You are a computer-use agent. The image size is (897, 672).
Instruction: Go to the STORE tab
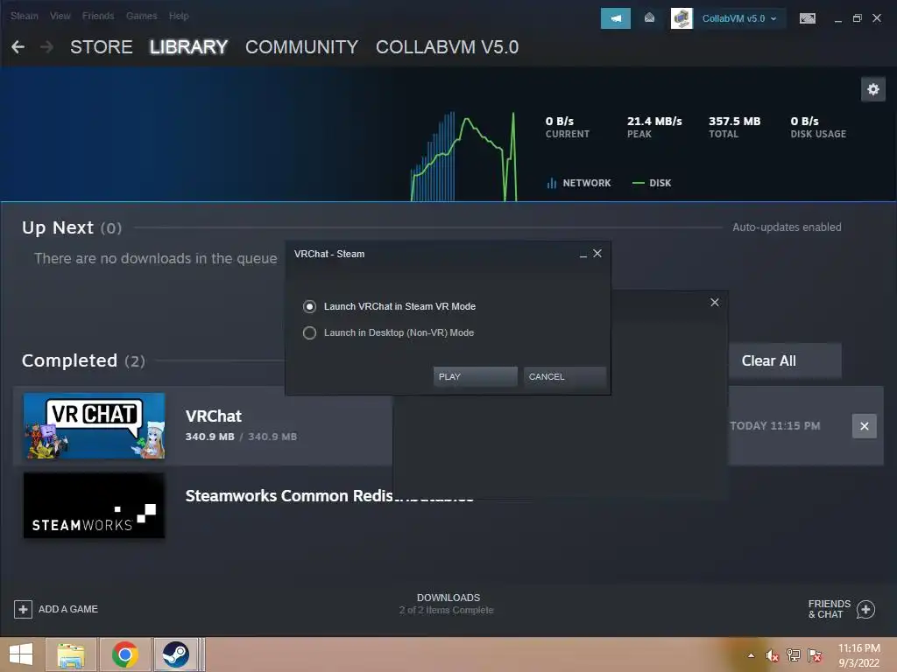click(102, 47)
